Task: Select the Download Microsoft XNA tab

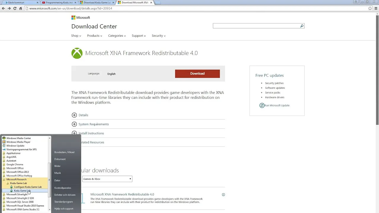Action: (x=134, y=3)
